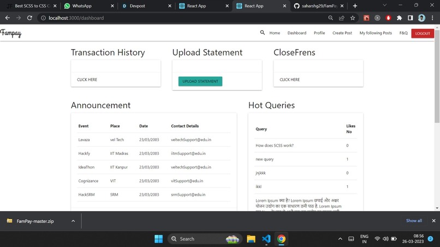Toggle the browser side panel icon
440x247 pixels.
[x=410, y=18]
